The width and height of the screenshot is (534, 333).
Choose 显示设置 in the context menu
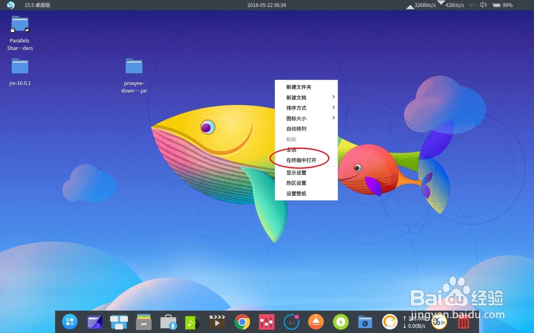pyautogui.click(x=306, y=172)
